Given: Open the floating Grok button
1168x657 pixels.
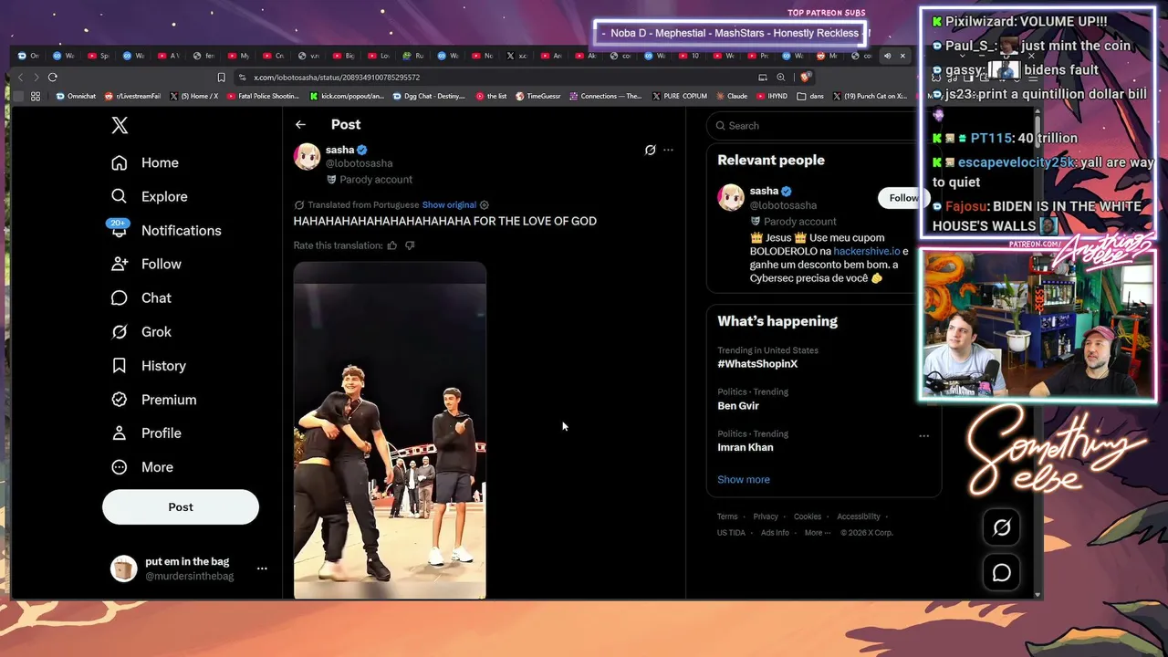Looking at the screenshot, I should coord(1002,527).
